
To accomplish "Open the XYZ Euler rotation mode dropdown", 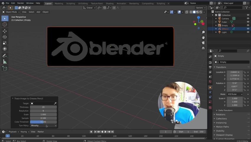I will tap(235, 94).
